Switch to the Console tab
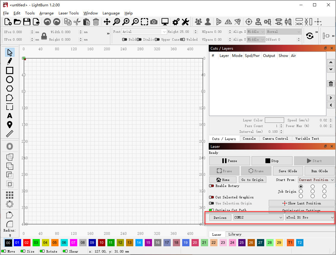 tap(249, 138)
